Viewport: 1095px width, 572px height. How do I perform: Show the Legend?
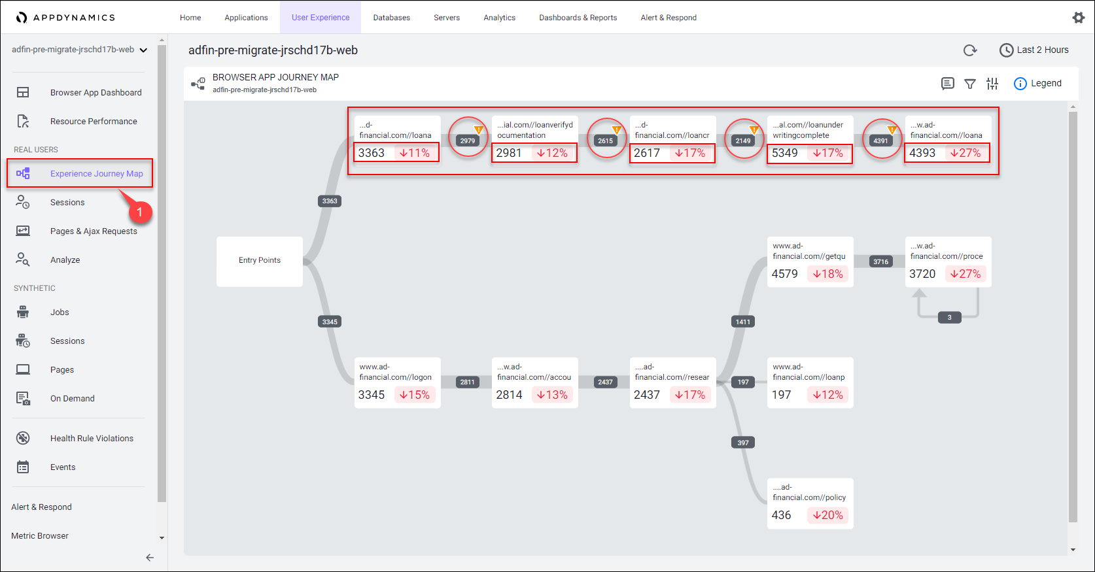[1038, 84]
